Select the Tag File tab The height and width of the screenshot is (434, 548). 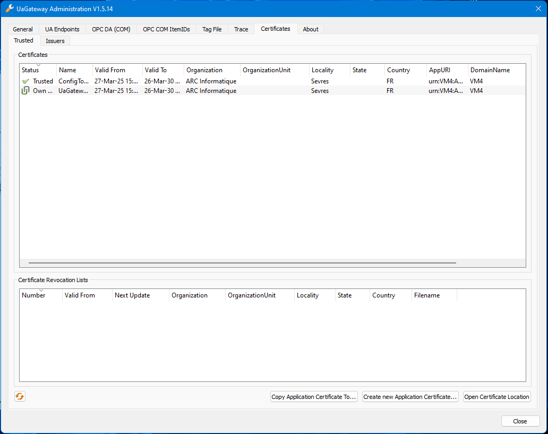pyautogui.click(x=212, y=29)
